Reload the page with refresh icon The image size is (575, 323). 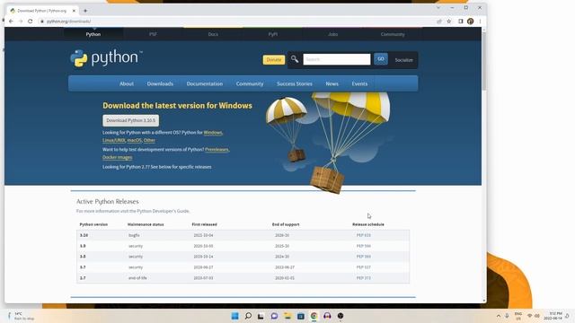tap(30, 22)
